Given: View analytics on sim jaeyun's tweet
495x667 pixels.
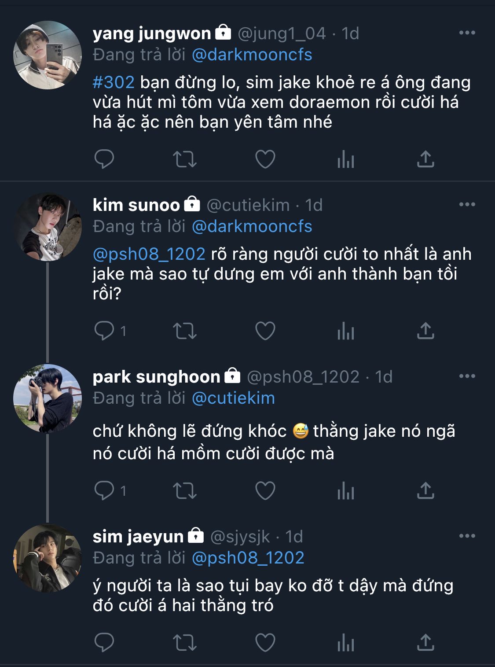Looking at the screenshot, I should tap(345, 643).
